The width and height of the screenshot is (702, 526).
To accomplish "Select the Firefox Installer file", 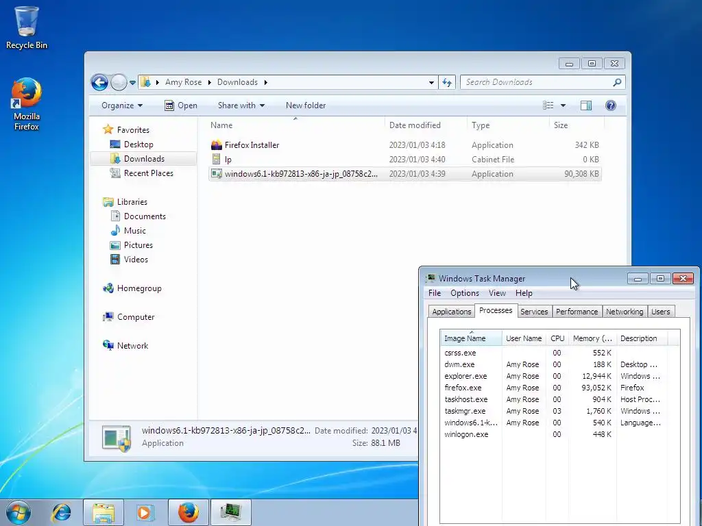I will click(404, 145).
